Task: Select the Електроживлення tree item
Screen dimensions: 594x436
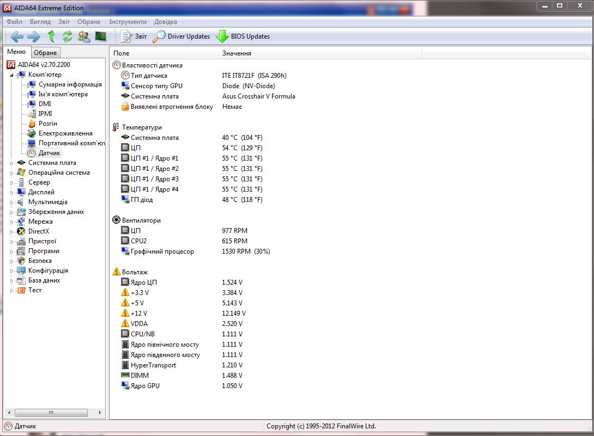Action: [x=65, y=133]
